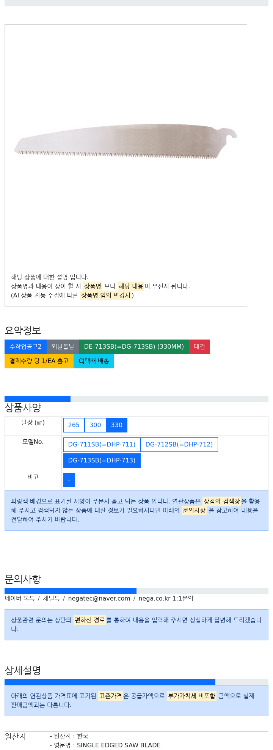Open the nega.co.kr 1:1문의 link

click(x=166, y=598)
